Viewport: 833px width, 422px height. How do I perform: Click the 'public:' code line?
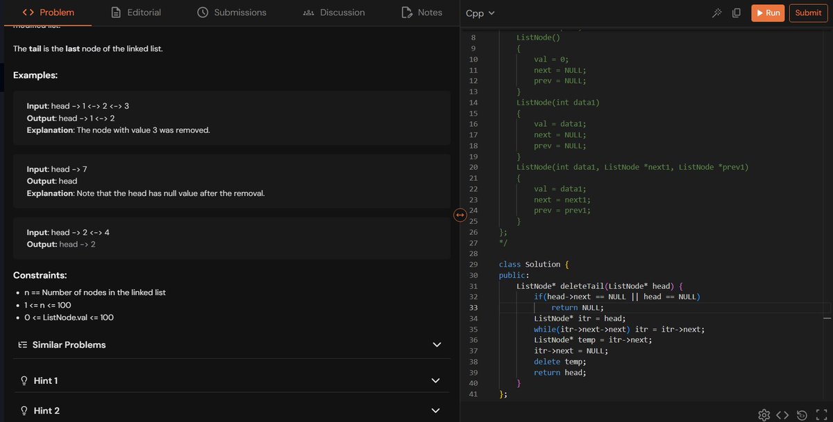coord(514,275)
